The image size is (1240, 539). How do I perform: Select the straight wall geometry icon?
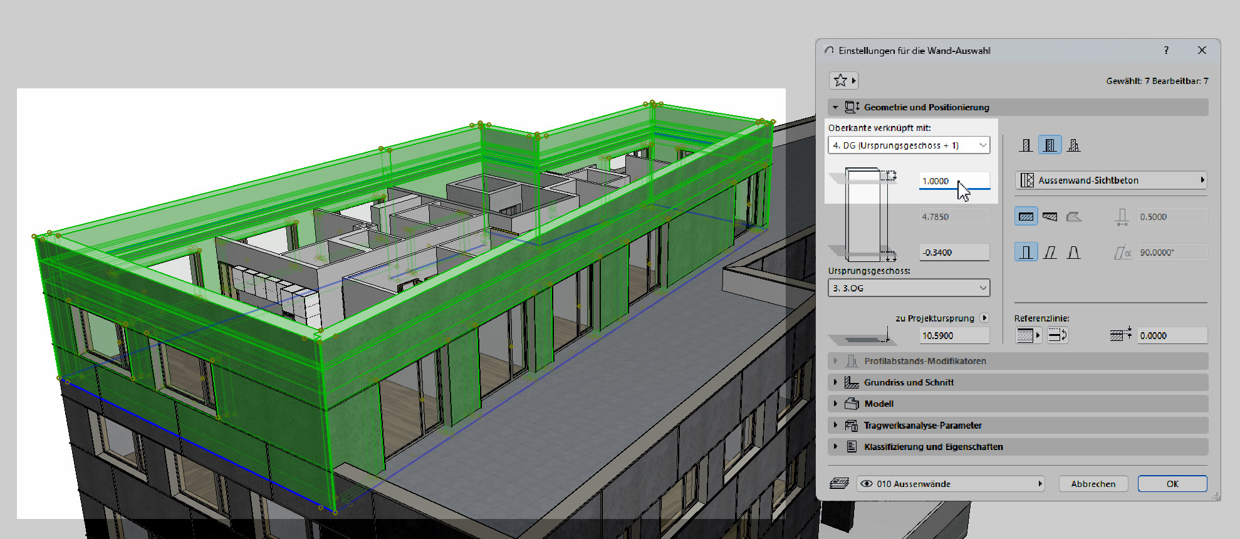[x=1026, y=217]
